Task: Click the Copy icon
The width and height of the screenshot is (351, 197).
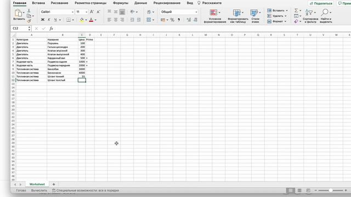Action: point(29,16)
